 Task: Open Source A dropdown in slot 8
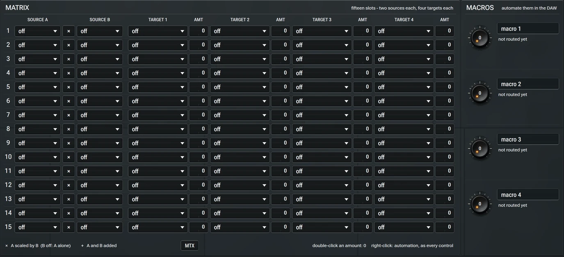tap(37, 129)
